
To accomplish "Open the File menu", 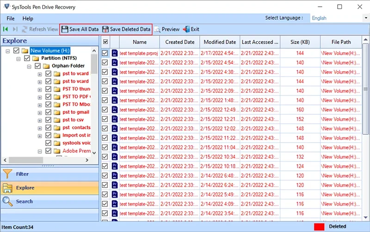I will click(10, 19).
